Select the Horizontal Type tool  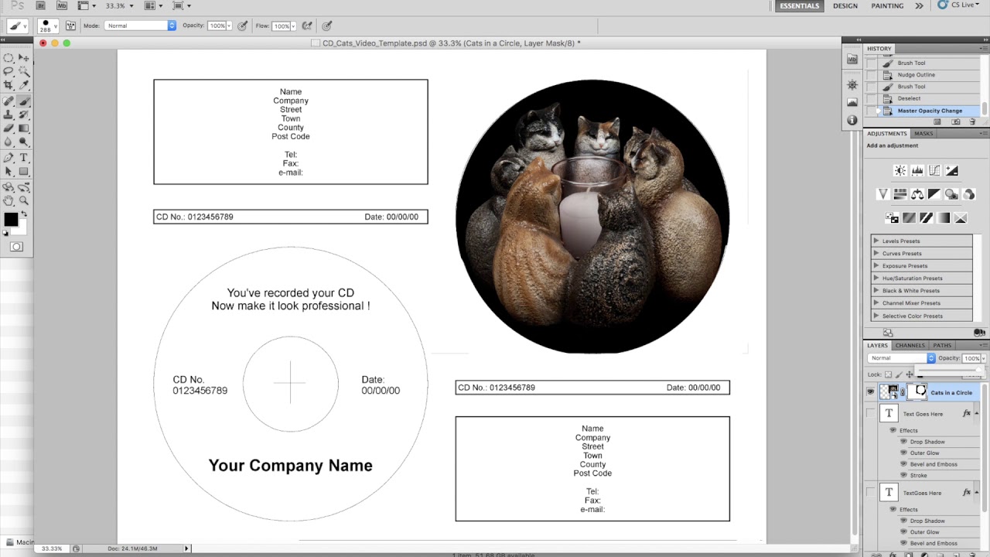(24, 158)
